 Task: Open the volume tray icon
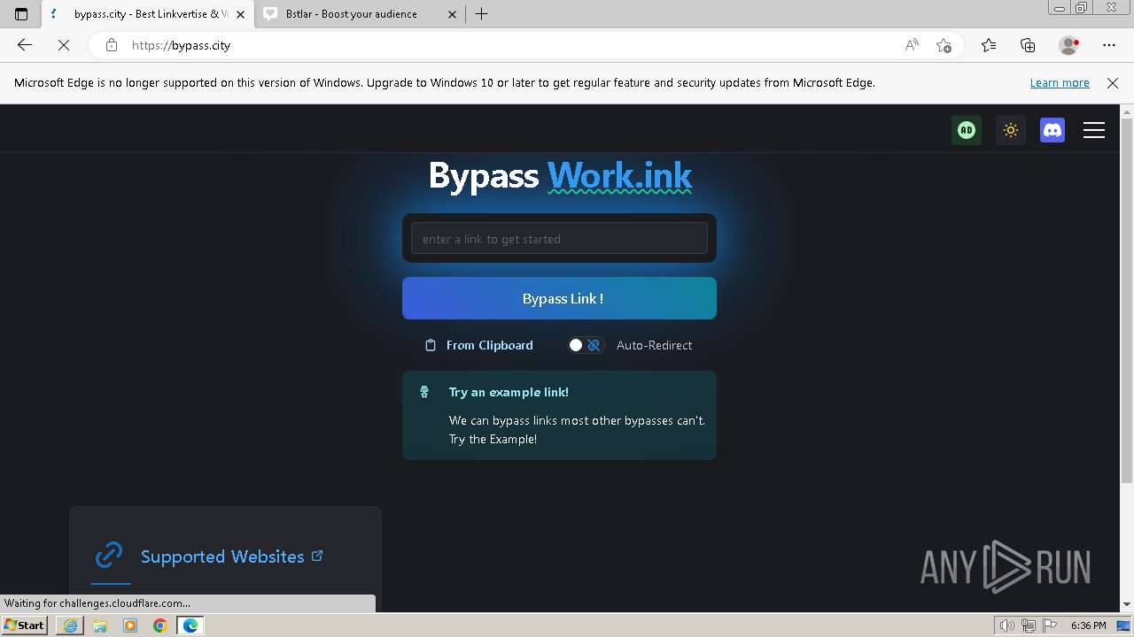click(x=1007, y=625)
